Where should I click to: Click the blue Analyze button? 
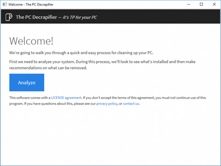(x=27, y=83)
